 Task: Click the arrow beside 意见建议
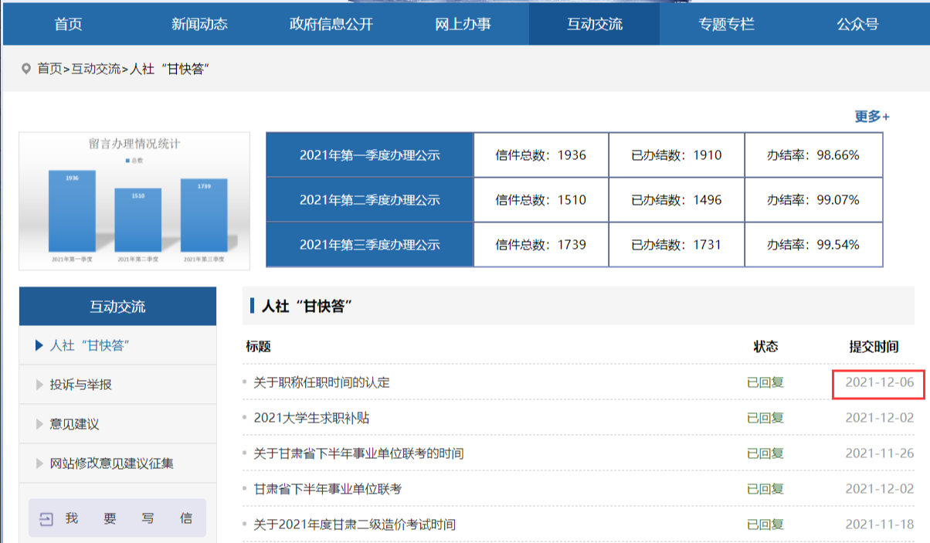click(40, 424)
